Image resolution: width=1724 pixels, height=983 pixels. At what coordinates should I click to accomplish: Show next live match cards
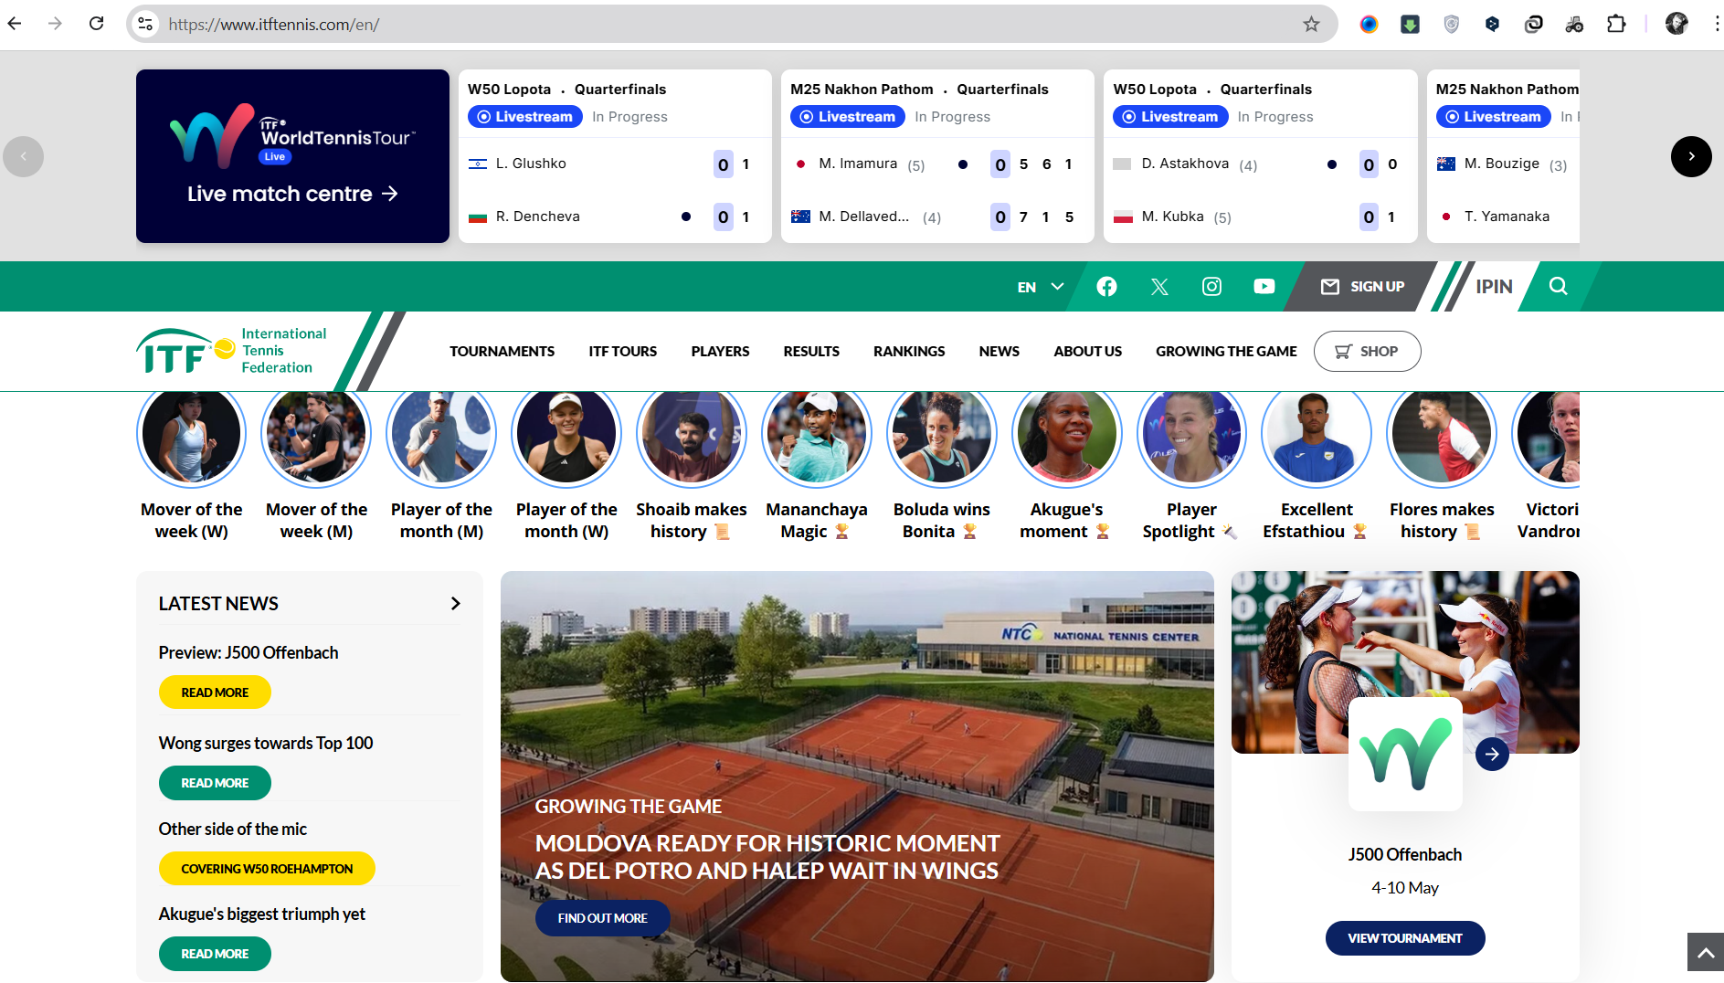tap(1691, 156)
